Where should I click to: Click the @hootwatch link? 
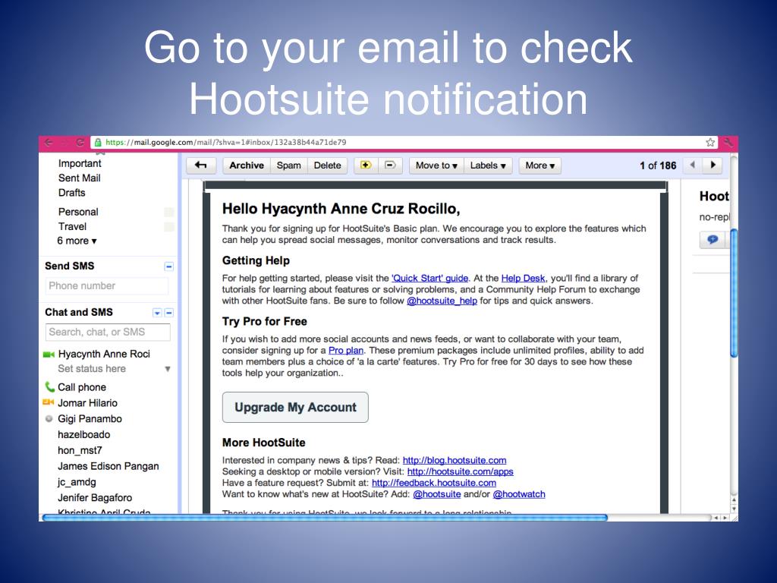(x=519, y=494)
